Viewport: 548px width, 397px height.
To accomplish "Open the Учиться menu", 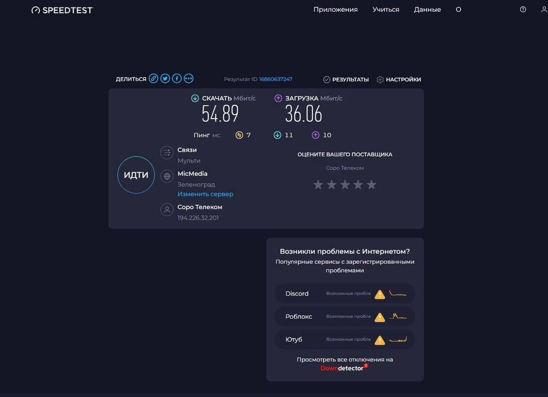I will [386, 10].
